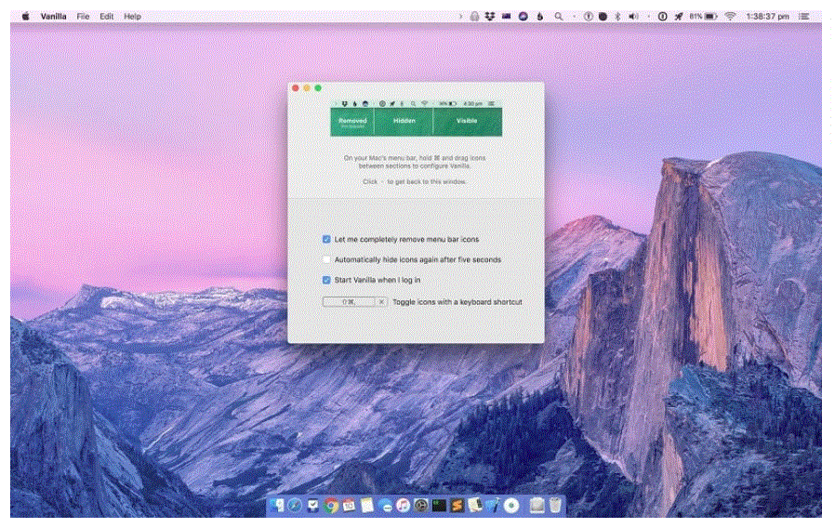
Task: Click the Bluetooth menu bar icon
Action: [617, 17]
